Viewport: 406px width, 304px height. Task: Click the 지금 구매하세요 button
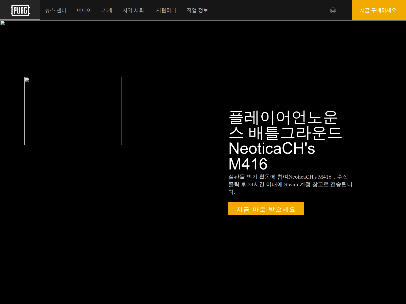(379, 10)
